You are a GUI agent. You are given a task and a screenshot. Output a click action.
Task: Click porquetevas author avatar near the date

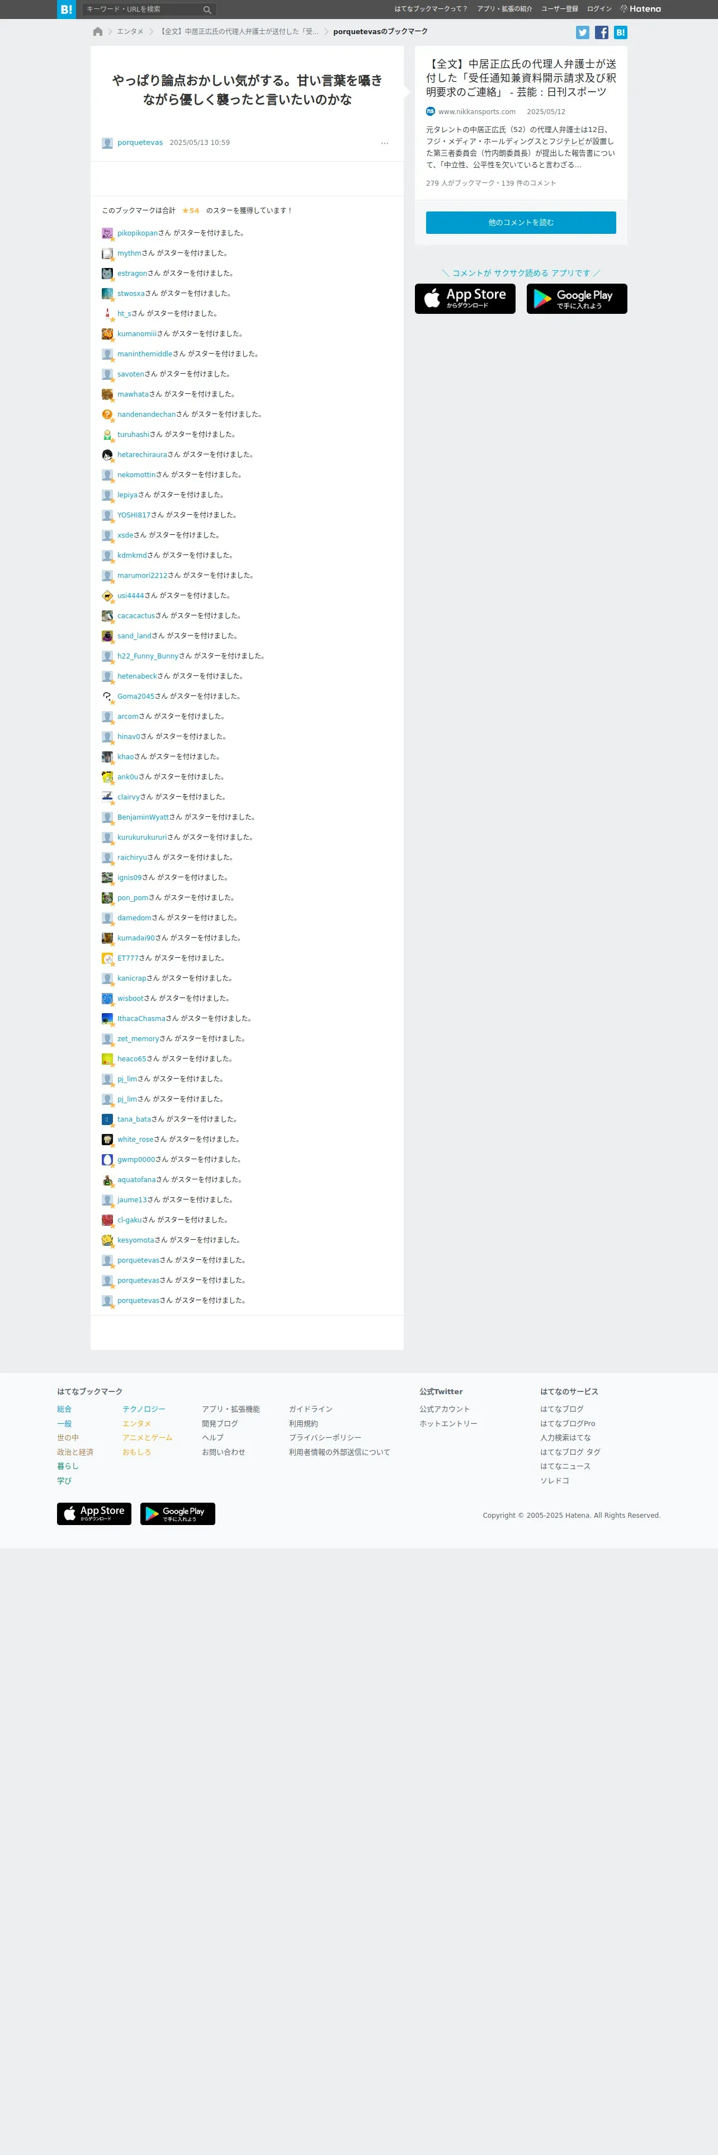coord(107,143)
